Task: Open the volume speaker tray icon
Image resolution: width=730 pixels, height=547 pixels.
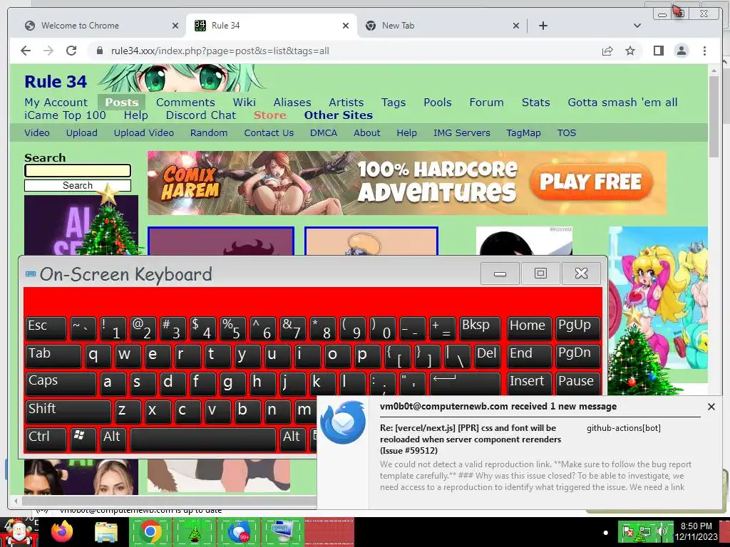Action: 662,532
